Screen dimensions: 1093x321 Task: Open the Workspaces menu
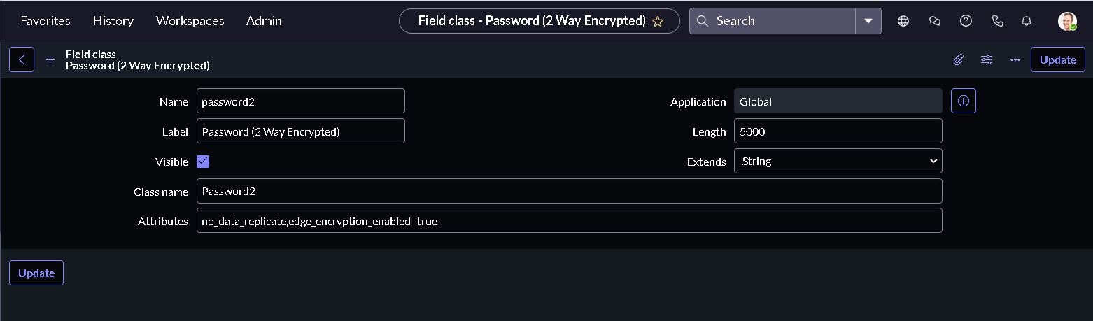click(190, 21)
